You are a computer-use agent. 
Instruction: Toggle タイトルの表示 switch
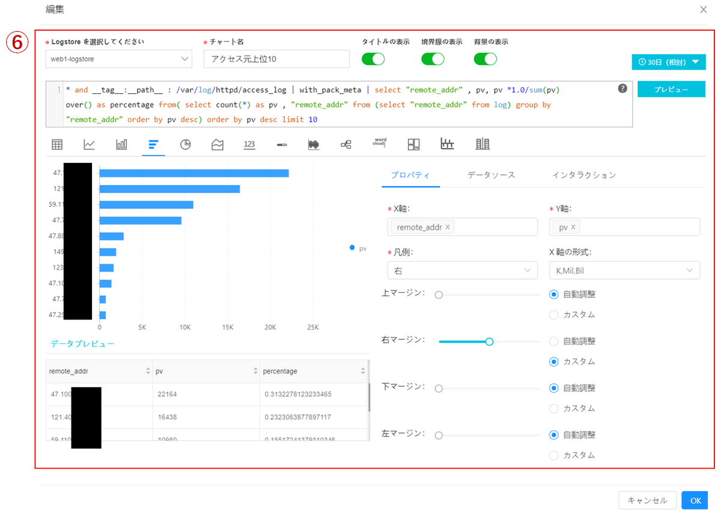(373, 59)
